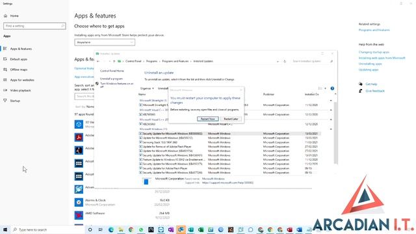The image size is (416, 234).
Task: Open Changing startup apps help link
Action: [374, 52]
